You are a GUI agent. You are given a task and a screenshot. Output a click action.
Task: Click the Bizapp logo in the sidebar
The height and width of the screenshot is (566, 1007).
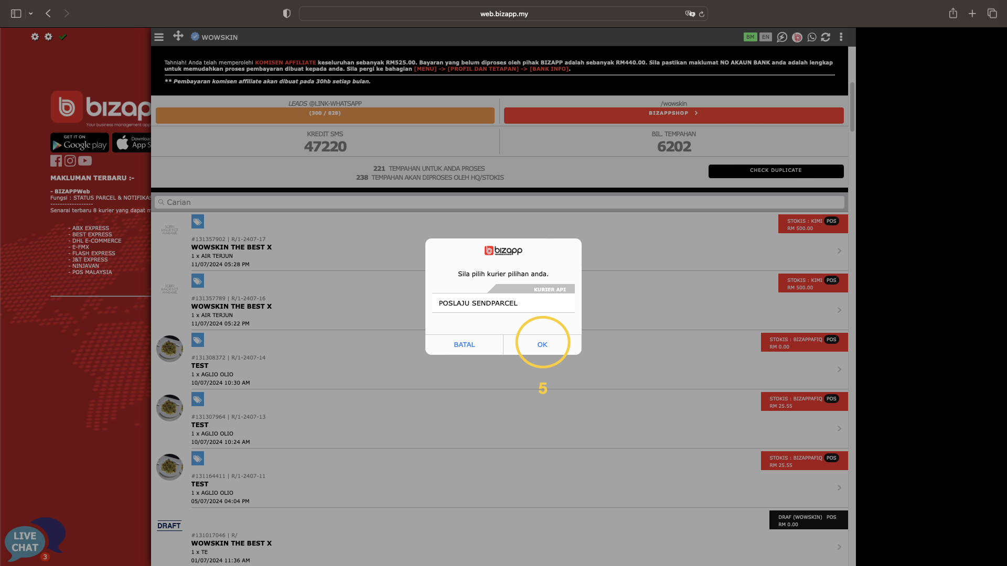tap(101, 108)
